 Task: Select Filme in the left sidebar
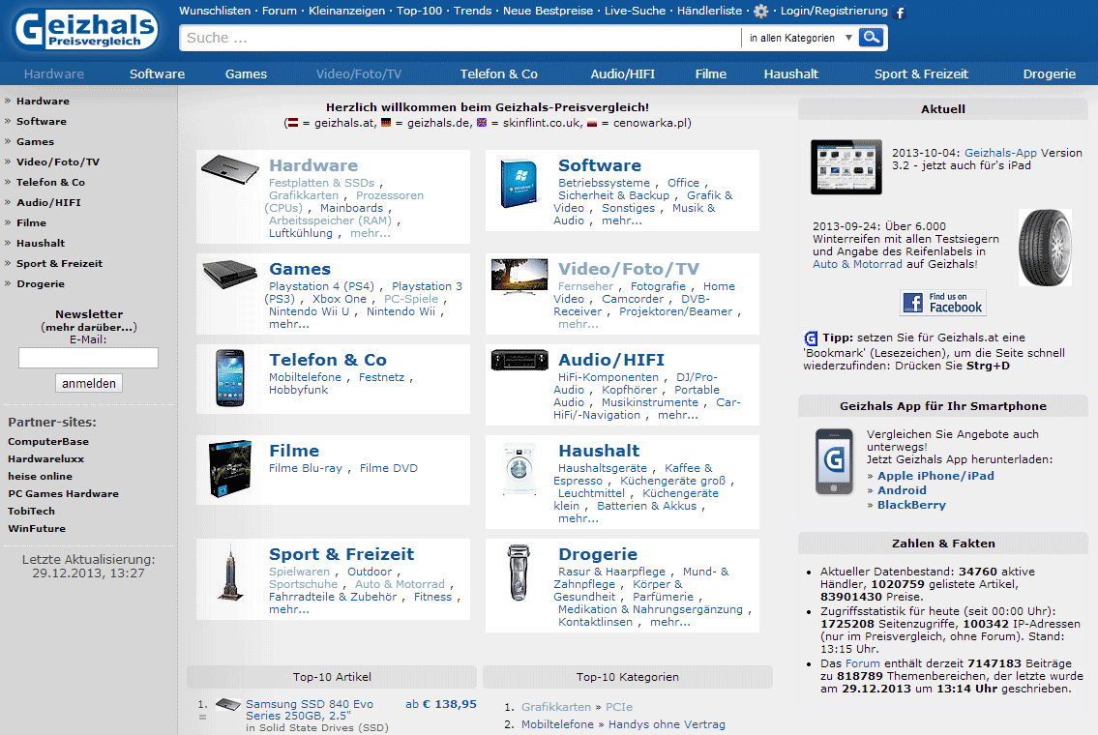pyautogui.click(x=32, y=222)
